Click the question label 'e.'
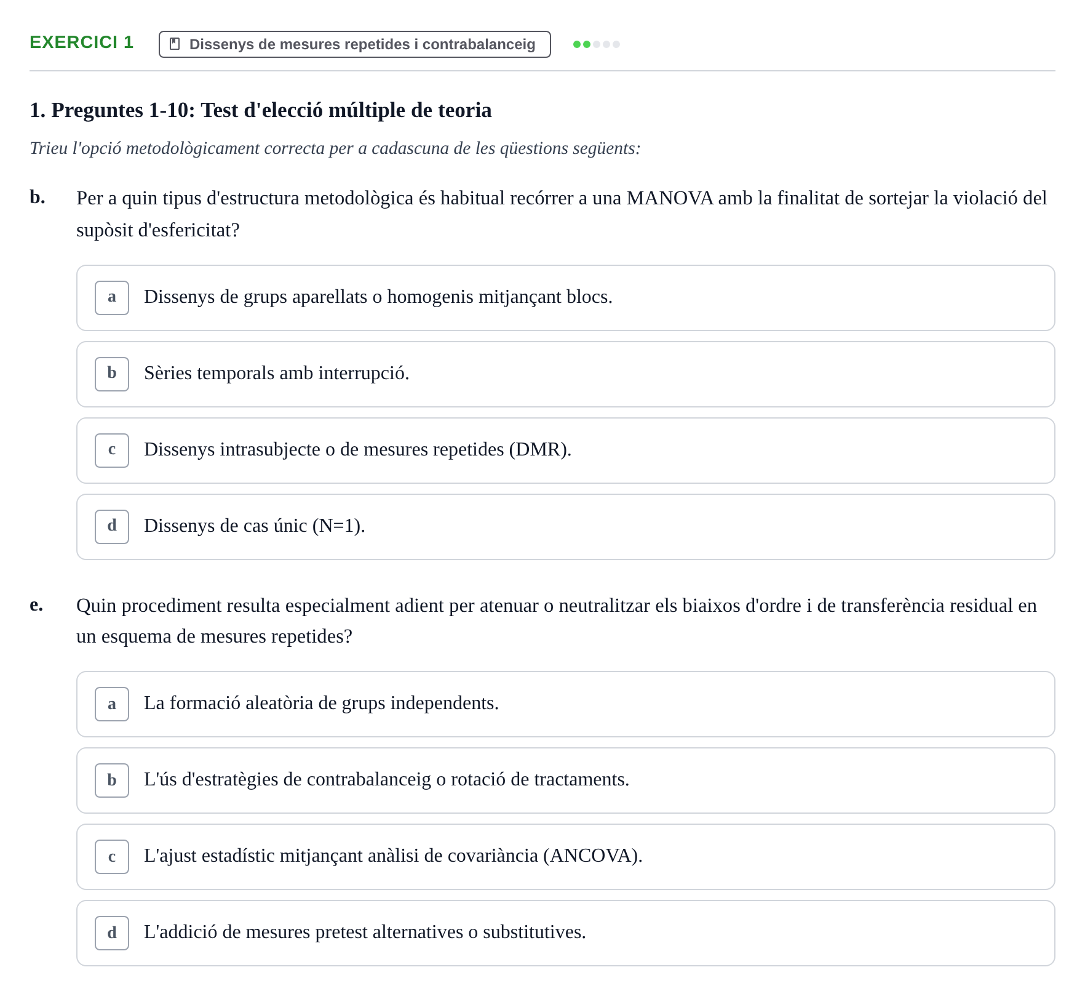The height and width of the screenshot is (1007, 1085). (x=36, y=605)
